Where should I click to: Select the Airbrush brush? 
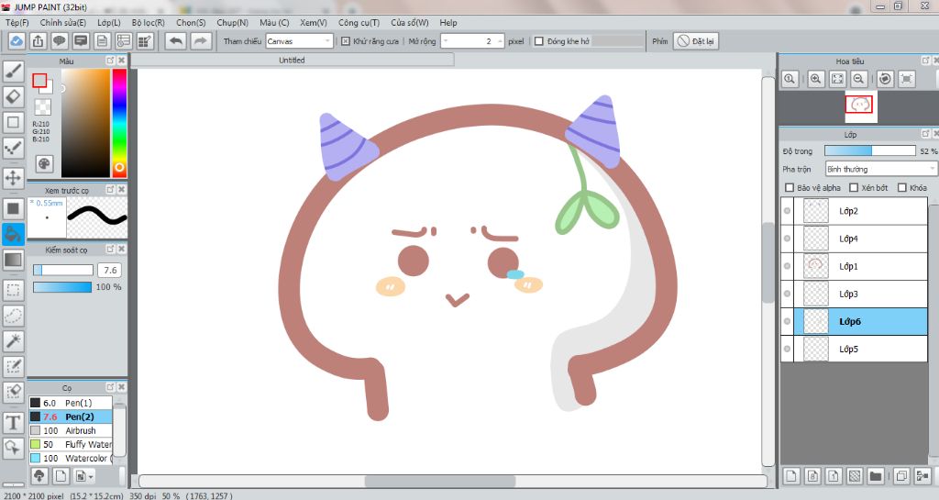pos(71,430)
